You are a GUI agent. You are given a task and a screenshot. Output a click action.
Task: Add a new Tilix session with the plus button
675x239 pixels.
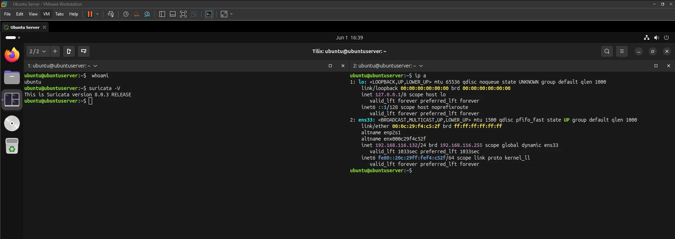point(55,51)
